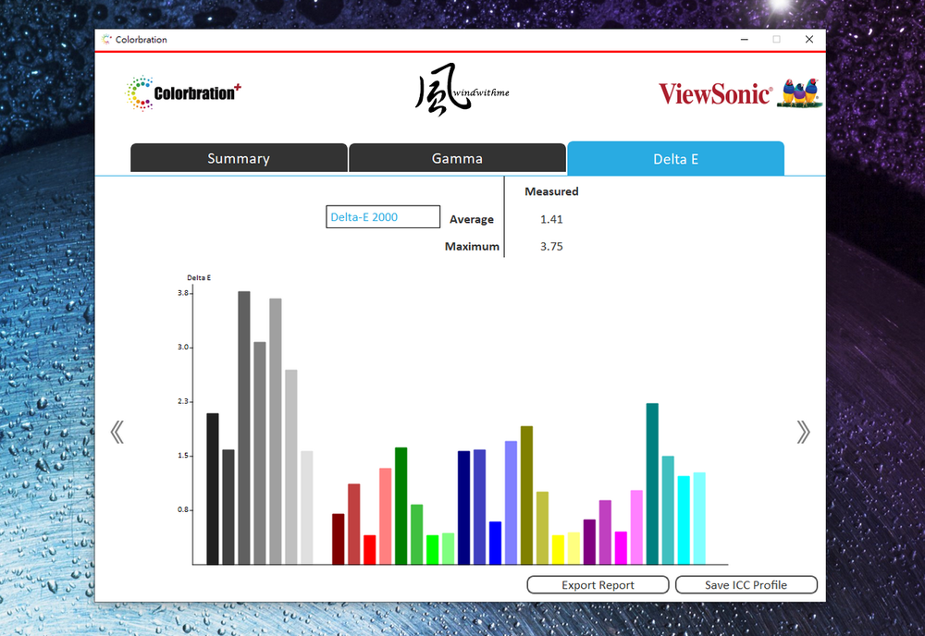Click the ViewSonic birds logo
925x636 pixels.
coord(800,93)
